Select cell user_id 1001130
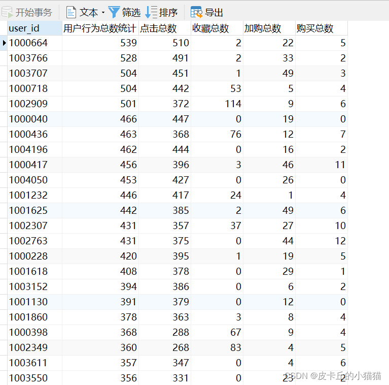This screenshot has height=385, width=389. click(34, 302)
